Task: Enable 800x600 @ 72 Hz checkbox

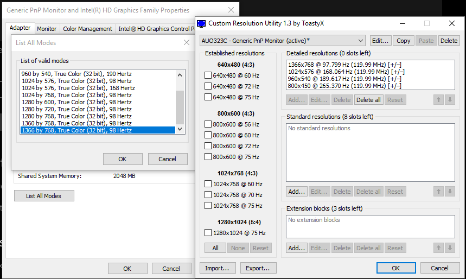Action: [208, 146]
